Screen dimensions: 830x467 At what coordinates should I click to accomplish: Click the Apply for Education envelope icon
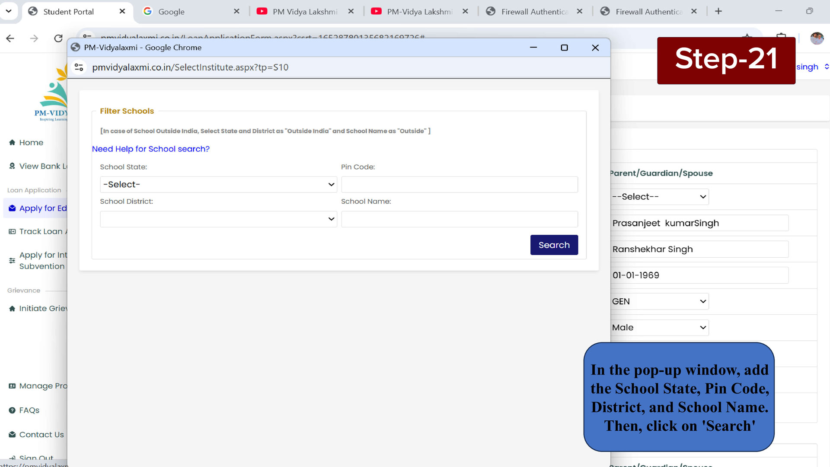[12, 208]
